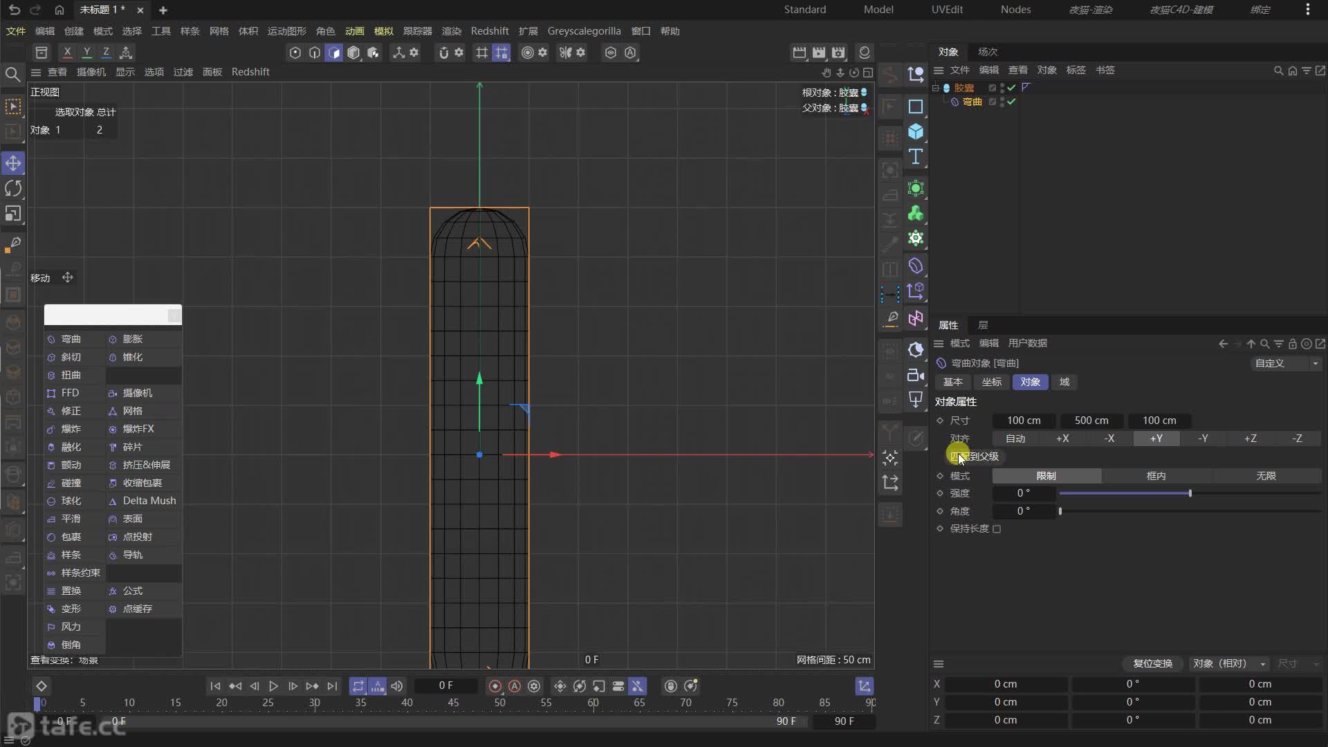The height and width of the screenshot is (747, 1328).
Task: Open the search magnifier in left toolbar
Action: [12, 74]
